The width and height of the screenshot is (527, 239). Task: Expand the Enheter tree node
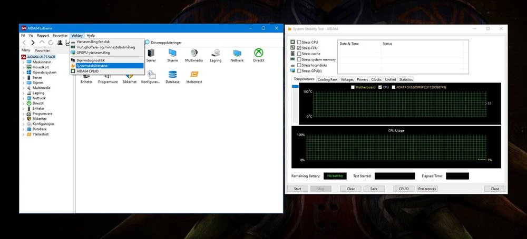point(23,109)
